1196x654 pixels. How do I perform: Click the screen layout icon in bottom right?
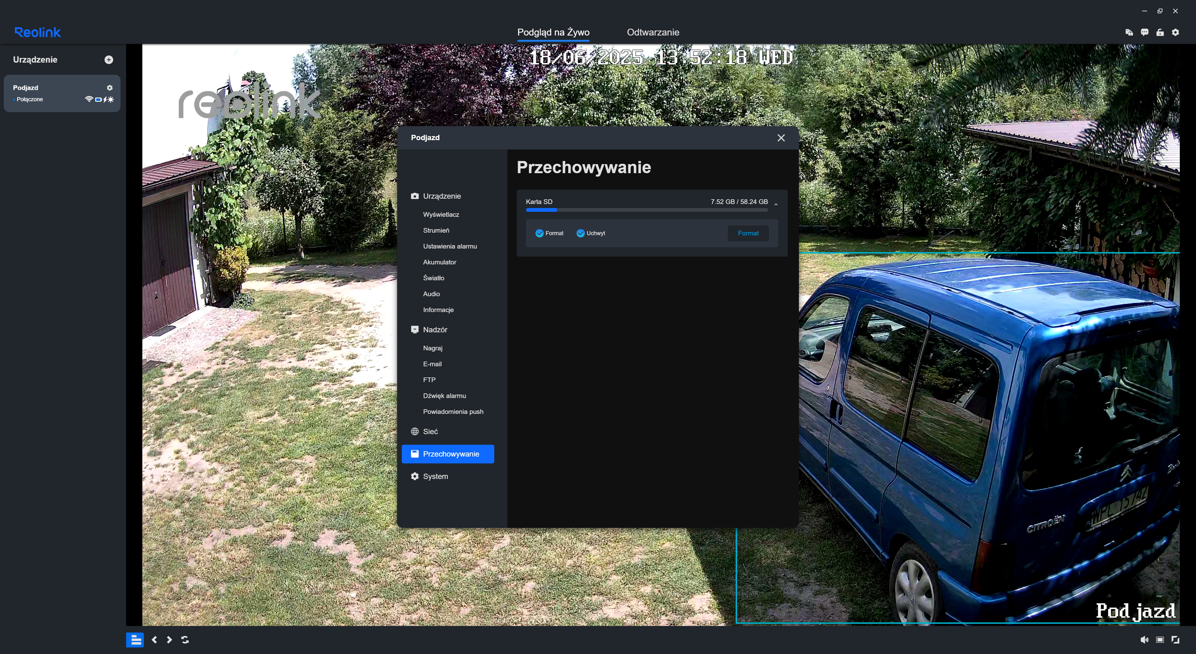coord(1160,640)
